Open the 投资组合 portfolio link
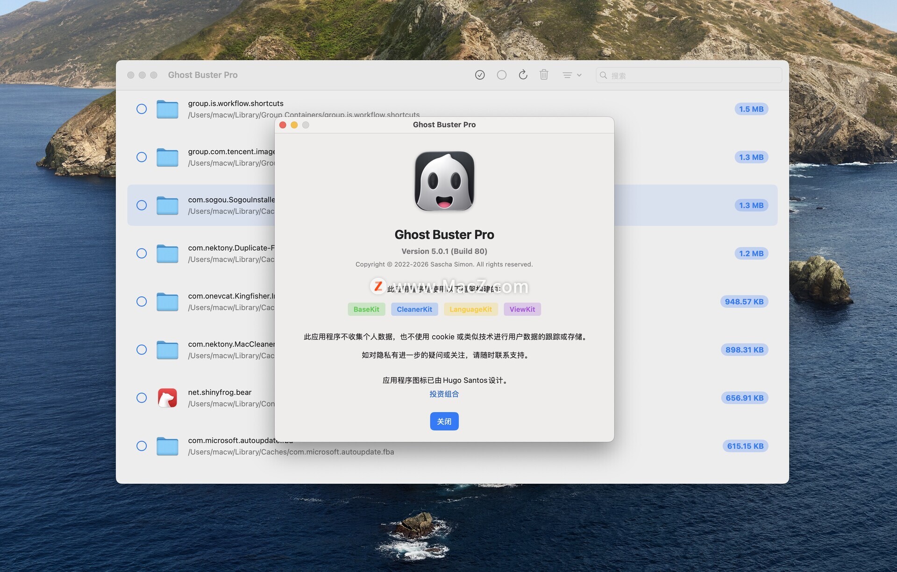 pyautogui.click(x=444, y=394)
